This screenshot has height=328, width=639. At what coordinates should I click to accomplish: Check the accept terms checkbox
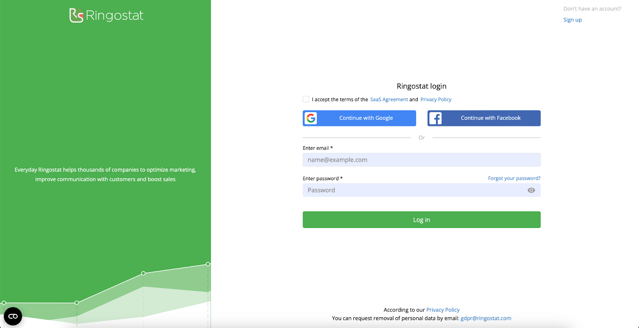pos(306,99)
